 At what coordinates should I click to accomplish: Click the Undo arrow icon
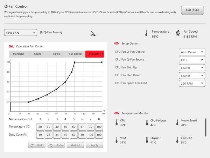pyautogui.click(x=51, y=145)
